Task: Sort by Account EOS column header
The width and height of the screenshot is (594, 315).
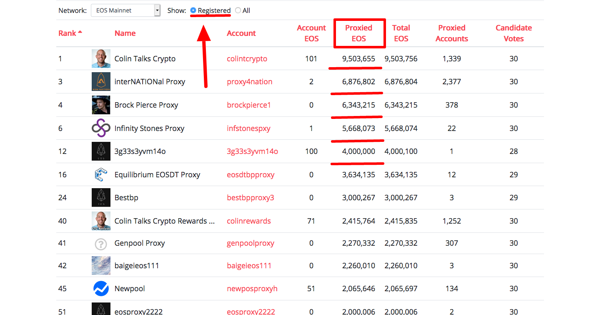Action: [x=311, y=33]
